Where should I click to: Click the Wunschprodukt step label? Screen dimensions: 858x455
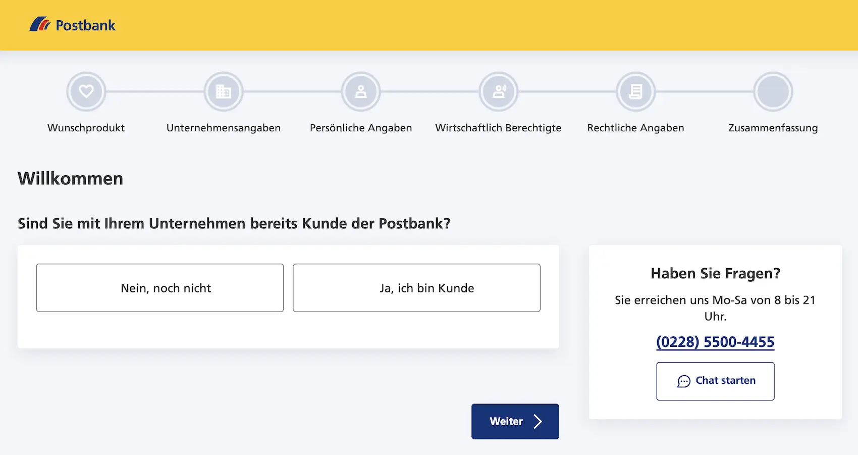pos(86,128)
